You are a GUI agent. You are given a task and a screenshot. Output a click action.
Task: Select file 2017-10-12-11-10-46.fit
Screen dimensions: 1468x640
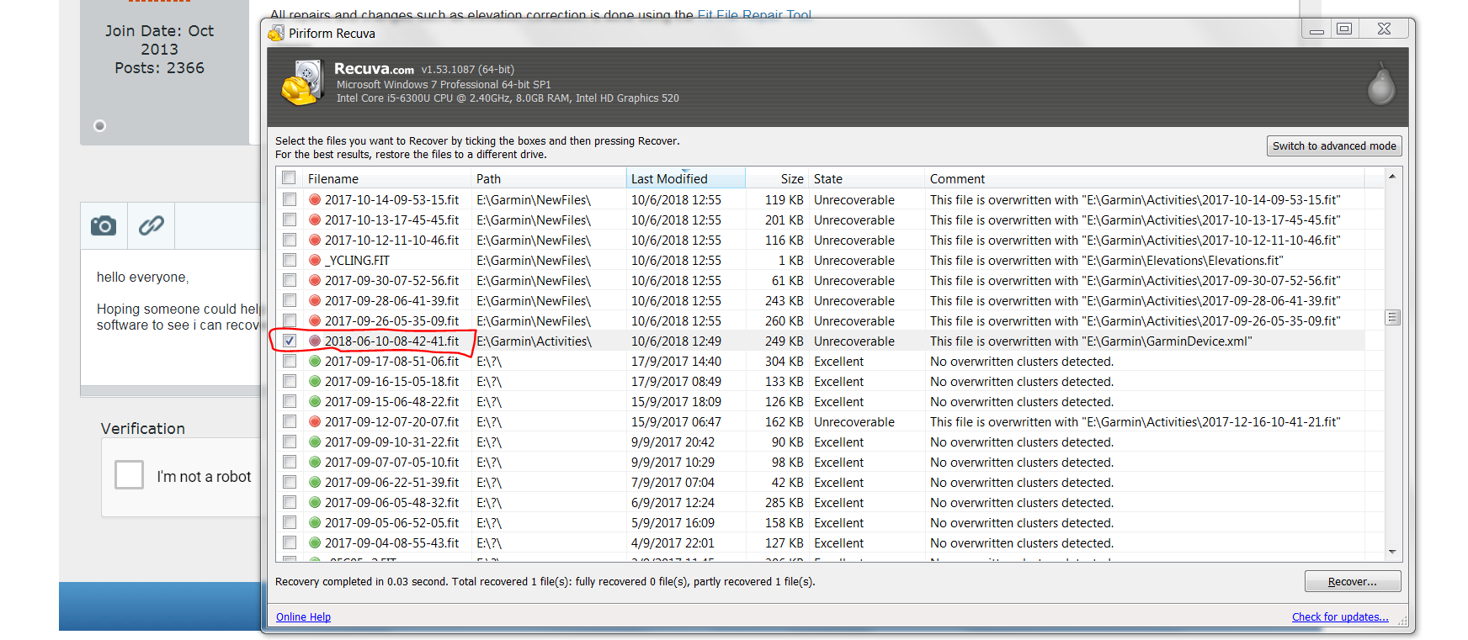[392, 241]
